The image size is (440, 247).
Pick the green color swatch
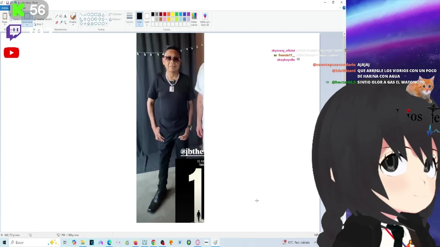point(177,14)
